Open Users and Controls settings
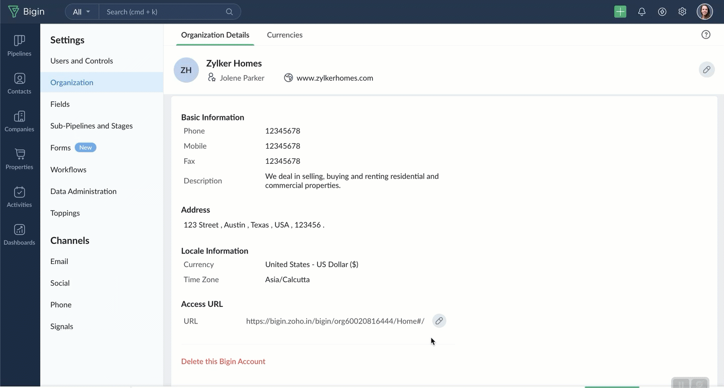 (x=102, y=60)
